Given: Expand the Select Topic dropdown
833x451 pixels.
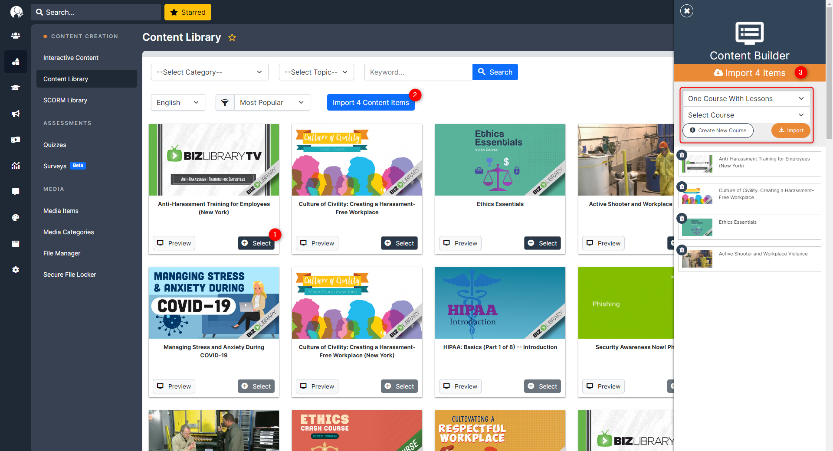Looking at the screenshot, I should click(x=316, y=72).
